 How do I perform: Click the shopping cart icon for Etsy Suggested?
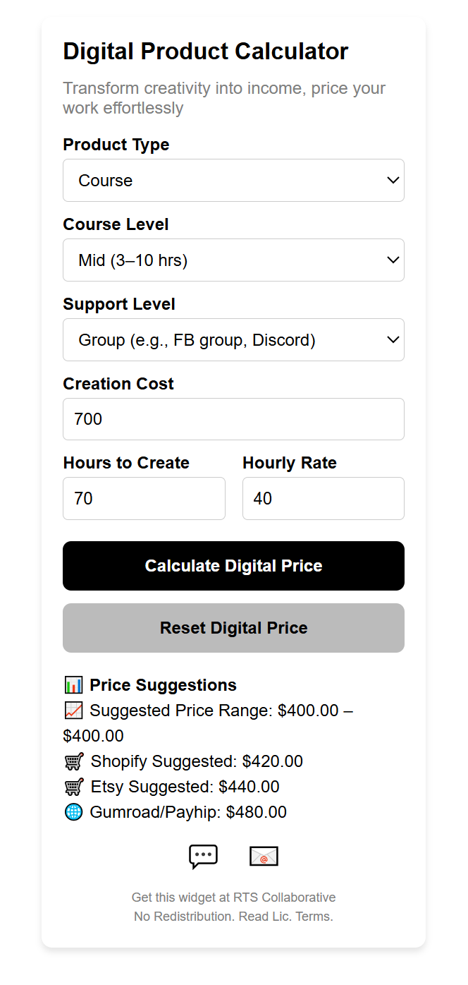point(74,787)
